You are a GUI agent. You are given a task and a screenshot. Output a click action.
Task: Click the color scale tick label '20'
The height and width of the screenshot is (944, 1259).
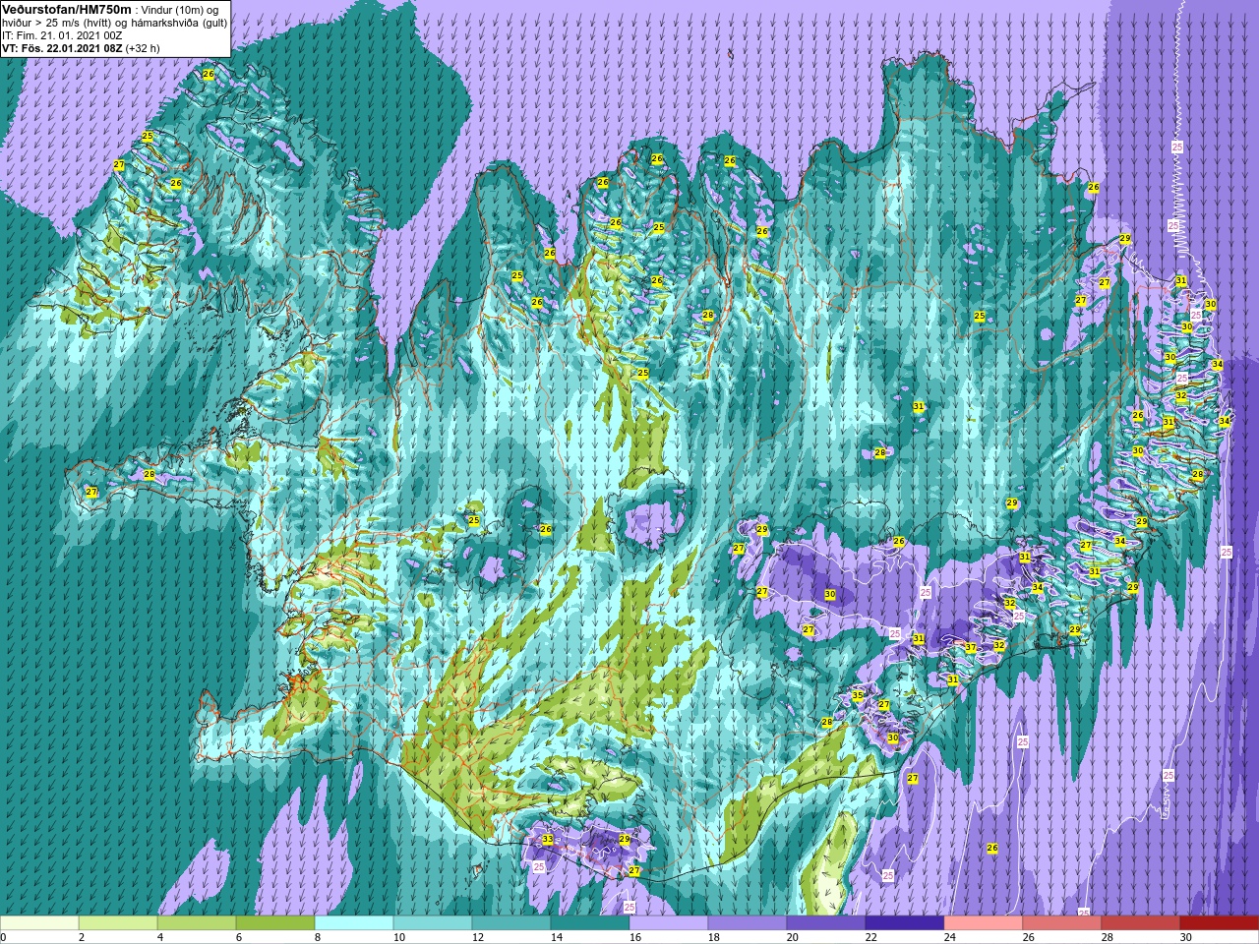click(x=793, y=938)
